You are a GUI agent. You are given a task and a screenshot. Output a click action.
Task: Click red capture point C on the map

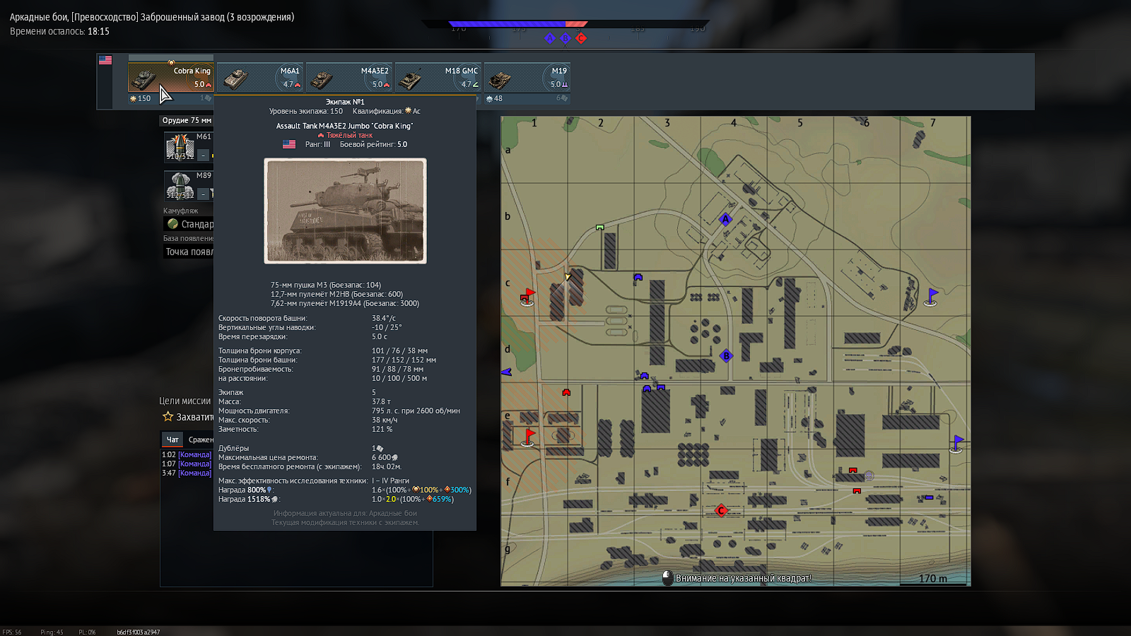click(x=721, y=510)
